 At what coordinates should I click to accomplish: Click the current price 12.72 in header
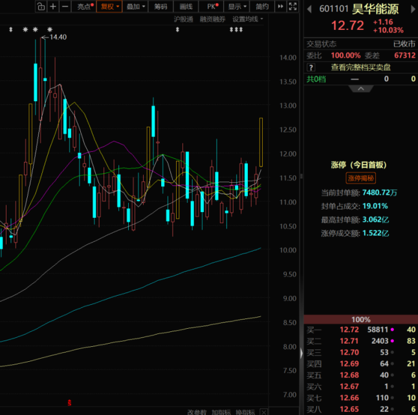(x=347, y=26)
